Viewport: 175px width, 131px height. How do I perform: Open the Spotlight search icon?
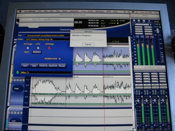coord(155,13)
